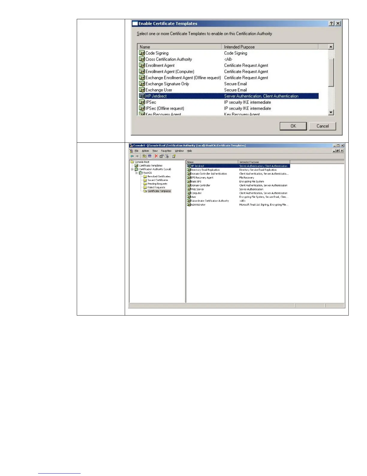The width and height of the screenshot is (367, 476).
Task: Click the Administrator template icon in Console1
Action: pyautogui.click(x=189, y=205)
